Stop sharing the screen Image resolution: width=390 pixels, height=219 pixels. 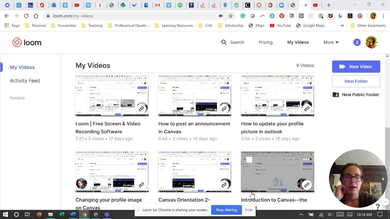(226, 210)
